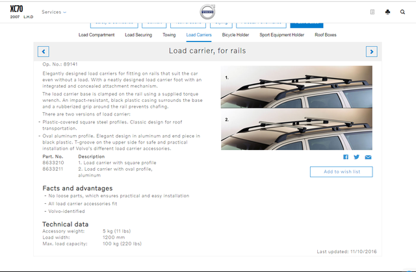416x272 pixels.
Task: Click the wish list document icon
Action: click(x=372, y=12)
